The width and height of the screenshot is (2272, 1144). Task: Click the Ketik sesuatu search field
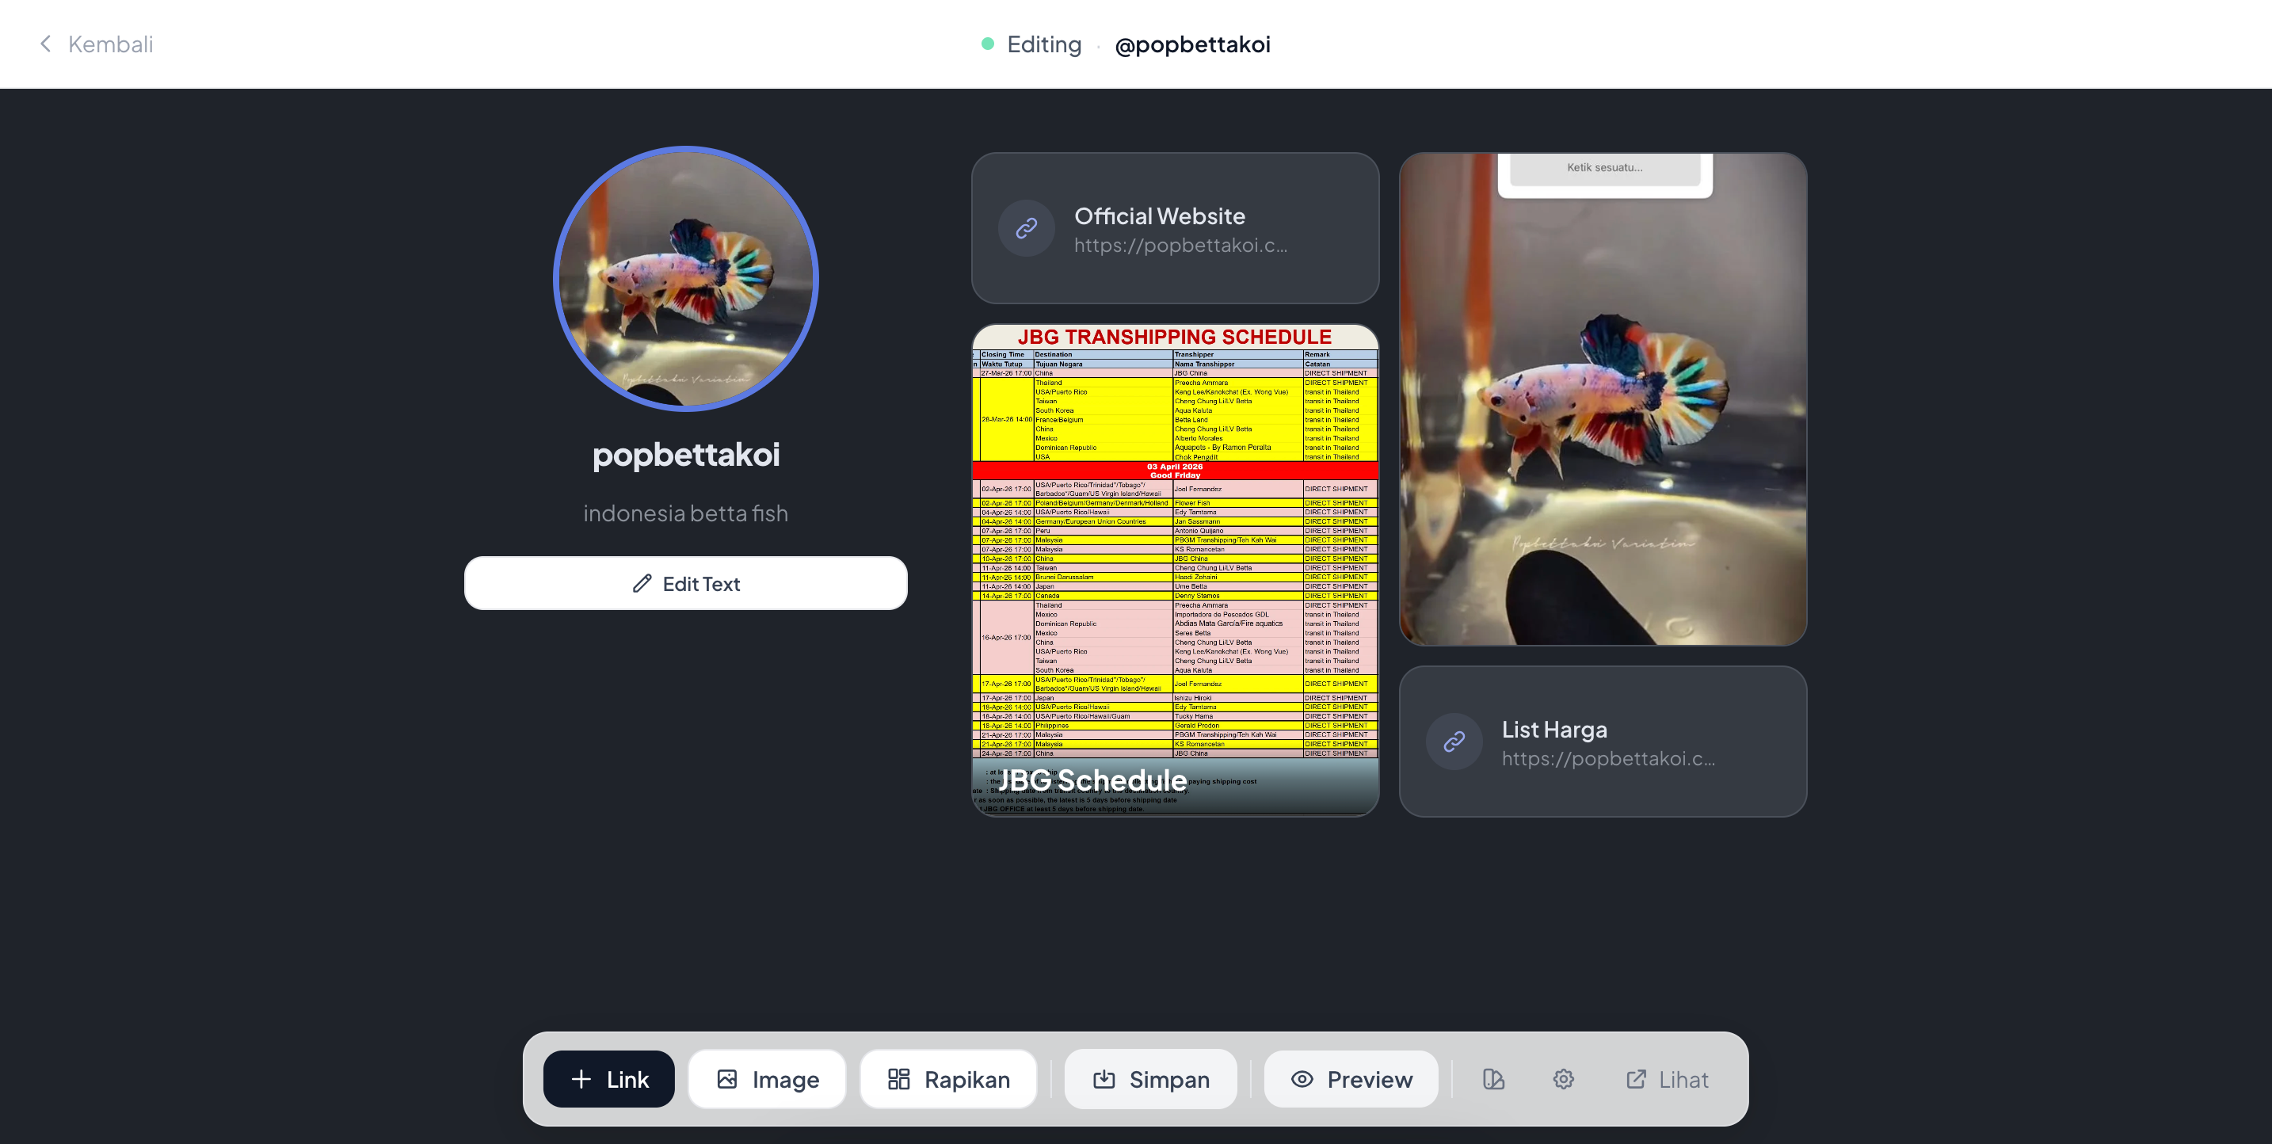tap(1604, 168)
